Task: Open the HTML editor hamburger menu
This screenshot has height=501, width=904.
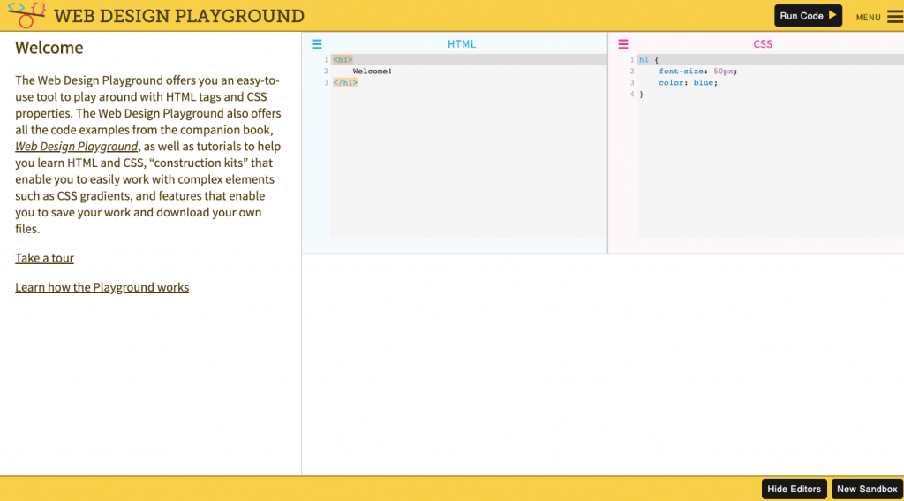Action: (317, 43)
